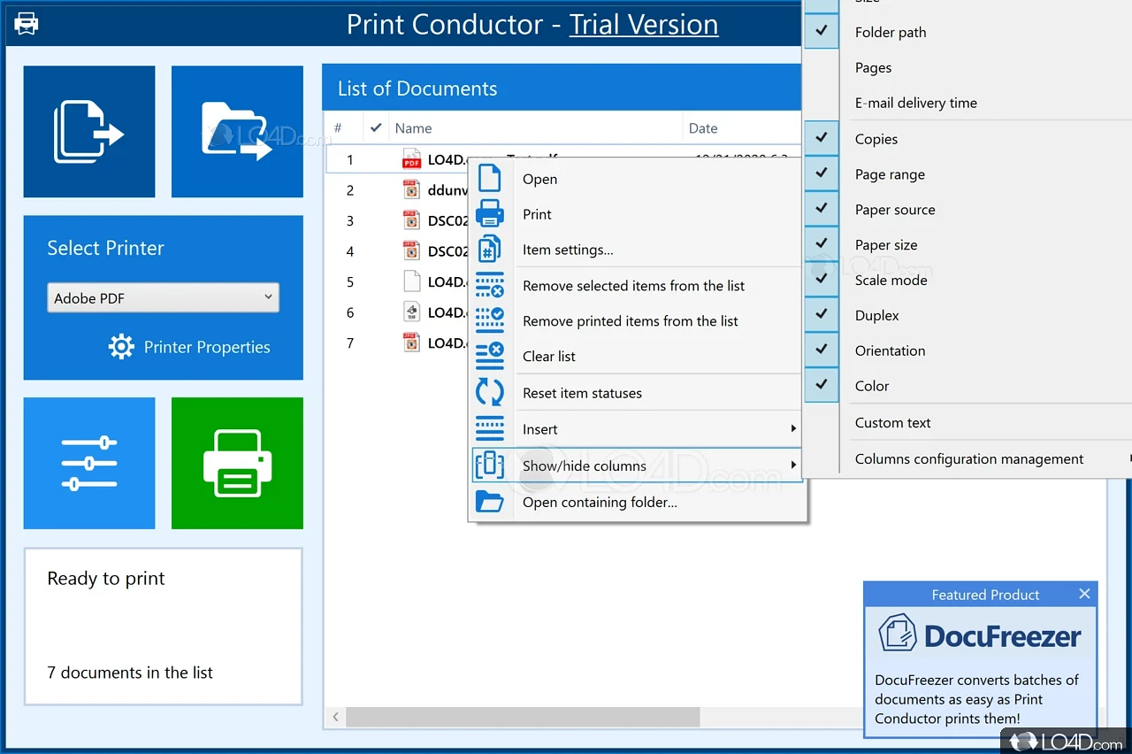Image resolution: width=1132 pixels, height=754 pixels.
Task: Open Columns configuration management submenu
Action: tap(968, 458)
